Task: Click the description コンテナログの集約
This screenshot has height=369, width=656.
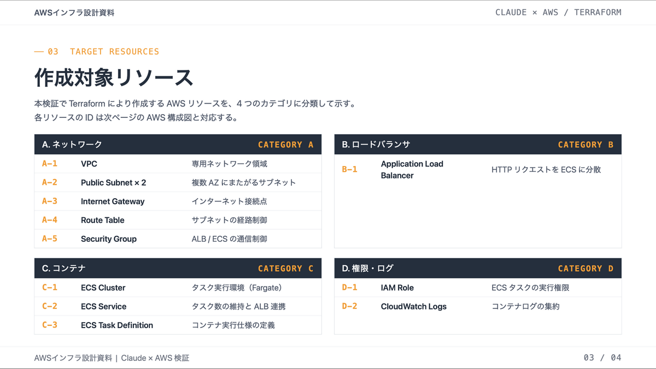Action: coord(526,306)
